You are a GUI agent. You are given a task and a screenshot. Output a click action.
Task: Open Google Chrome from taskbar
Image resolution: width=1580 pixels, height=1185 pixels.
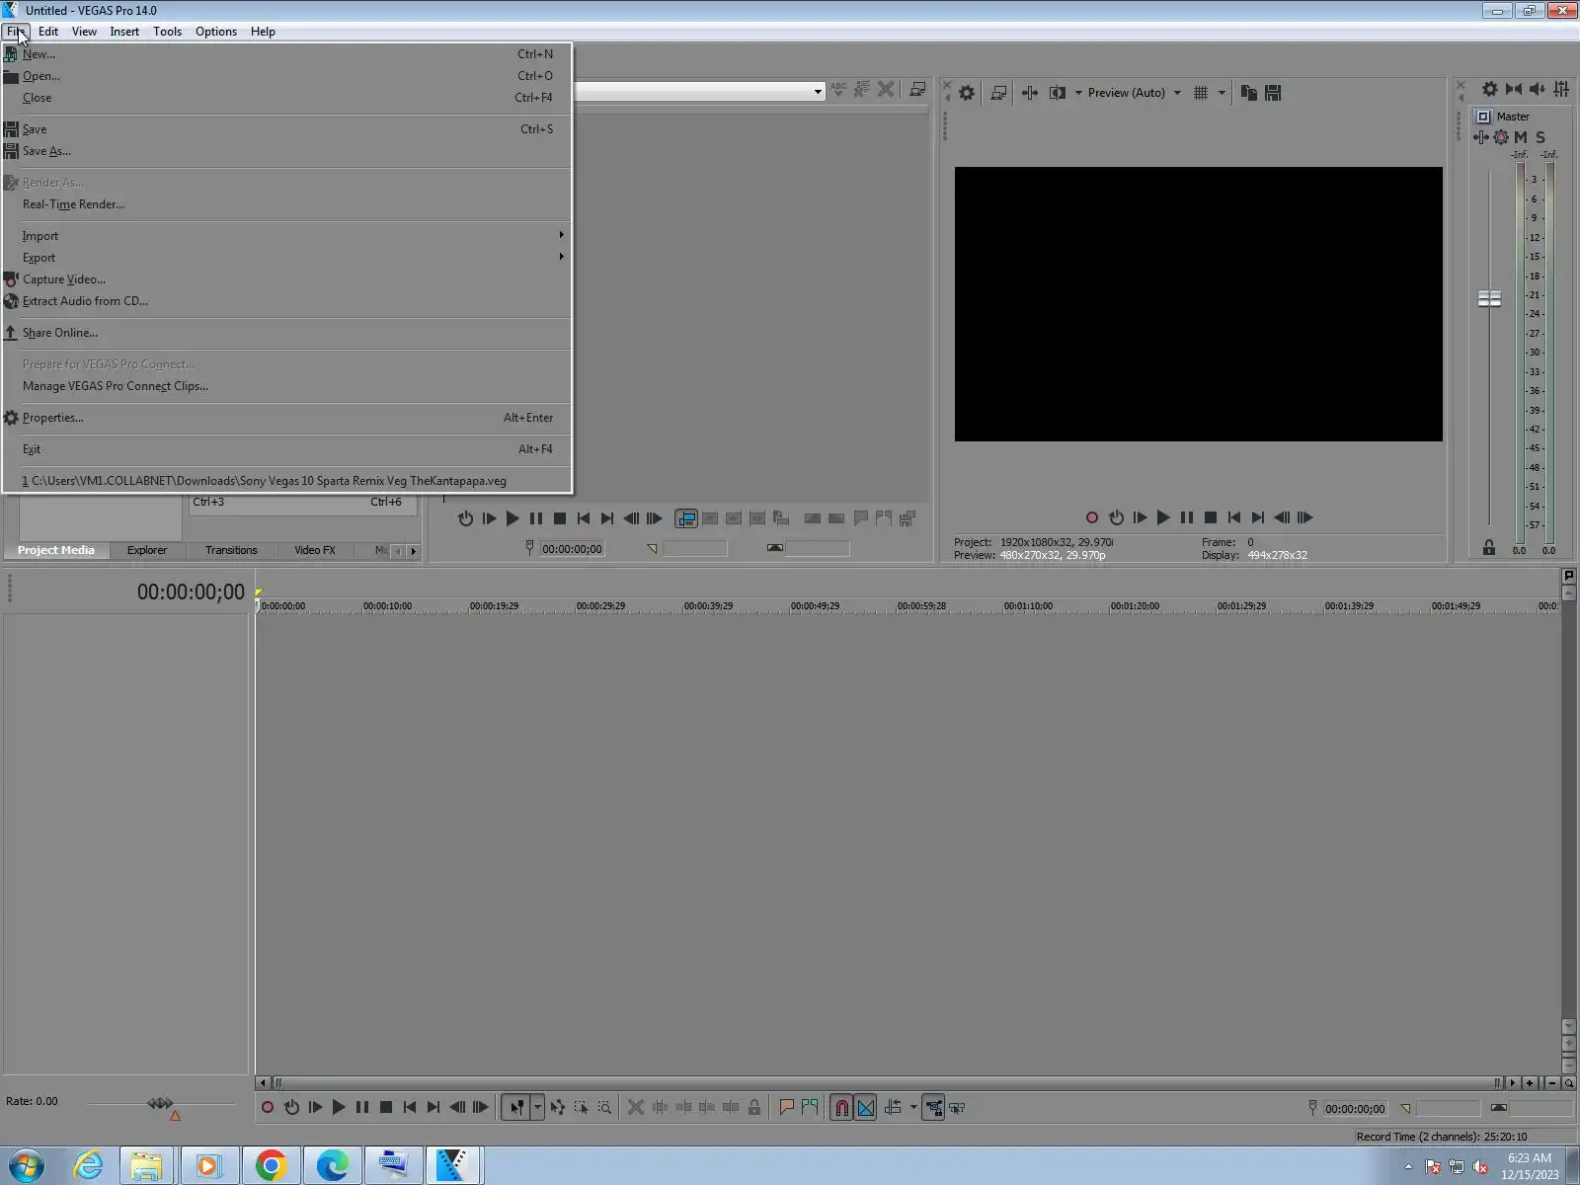[x=271, y=1166]
